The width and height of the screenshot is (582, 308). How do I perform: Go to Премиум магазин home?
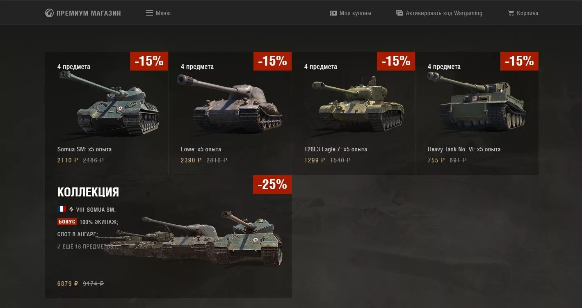[x=89, y=13]
